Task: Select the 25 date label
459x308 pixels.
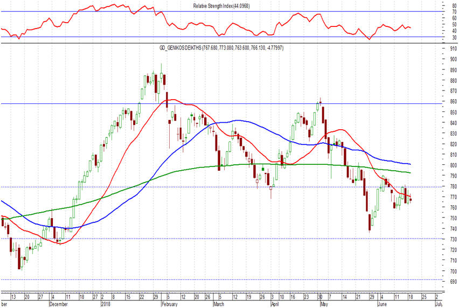Action: (x=424, y=297)
